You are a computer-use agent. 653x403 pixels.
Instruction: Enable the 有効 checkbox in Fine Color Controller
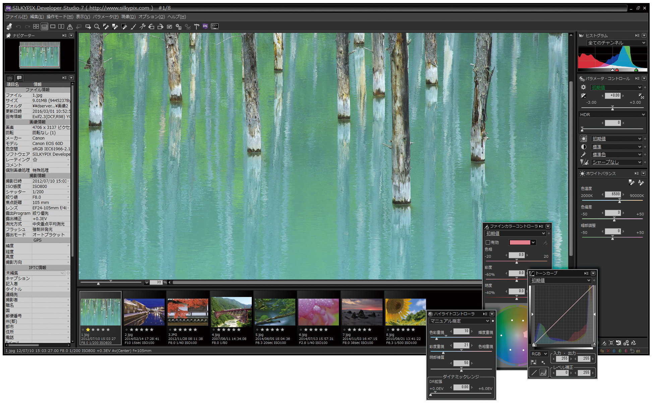point(488,242)
